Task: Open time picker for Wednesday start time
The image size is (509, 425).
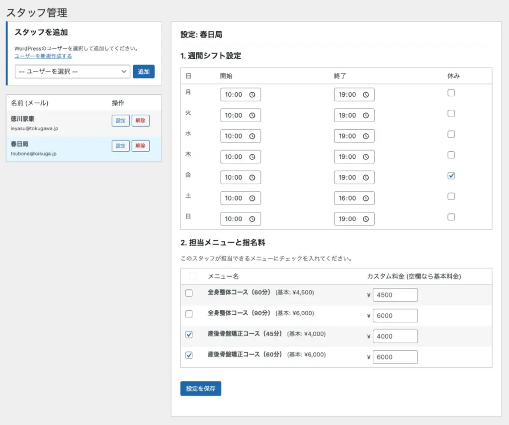Action: click(x=252, y=136)
